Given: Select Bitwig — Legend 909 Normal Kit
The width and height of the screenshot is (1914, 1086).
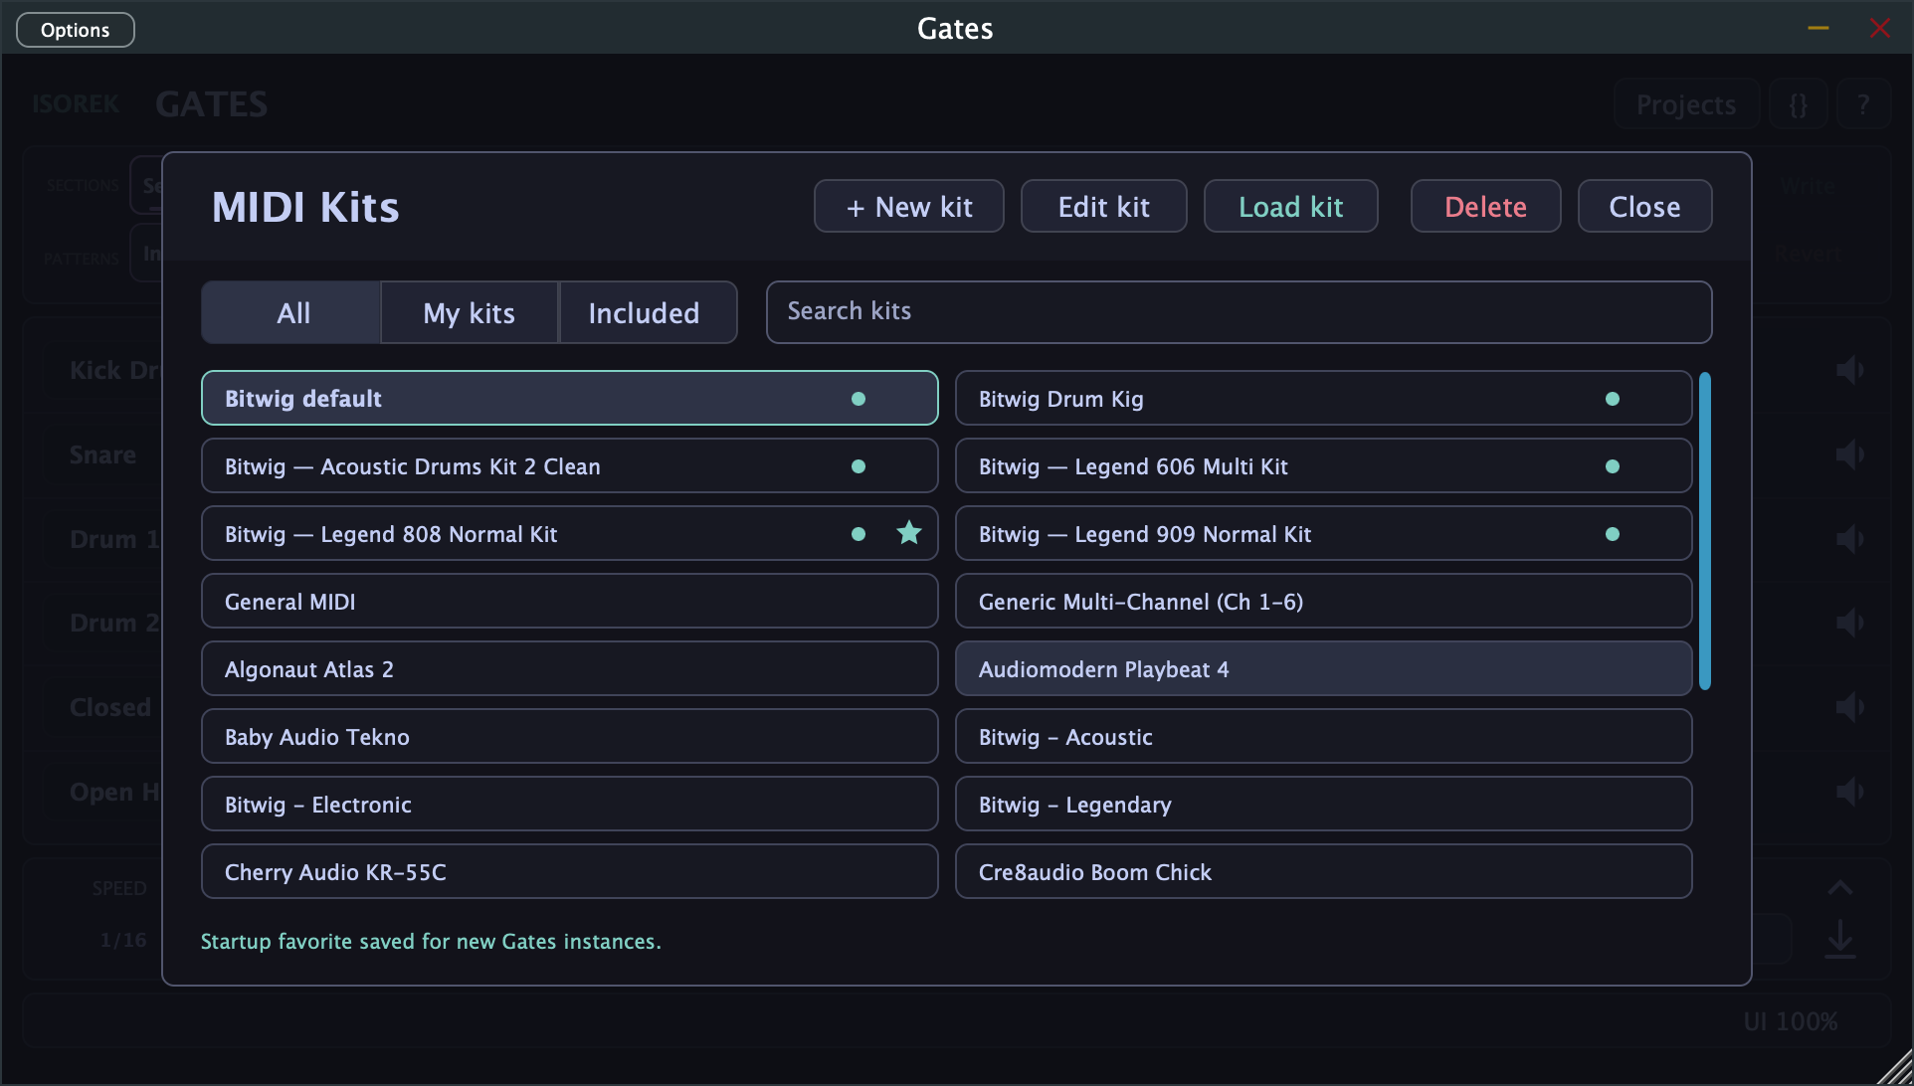Looking at the screenshot, I should pyautogui.click(x=1324, y=533).
